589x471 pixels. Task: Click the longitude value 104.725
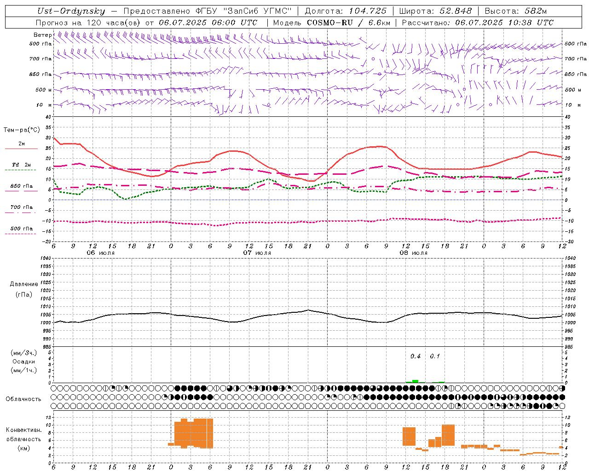[x=367, y=11]
